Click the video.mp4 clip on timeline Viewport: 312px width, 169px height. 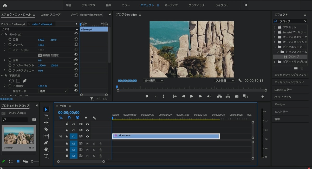point(166,136)
